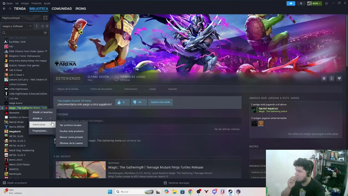348x196 pixels.
Task: Select Left 4 Dead 2 in library
Action: pyautogui.click(x=16, y=75)
